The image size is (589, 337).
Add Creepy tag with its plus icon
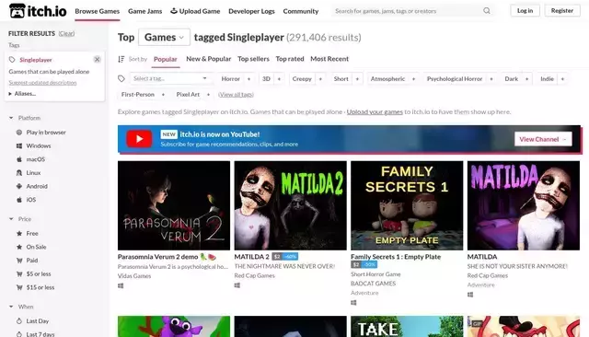point(320,79)
